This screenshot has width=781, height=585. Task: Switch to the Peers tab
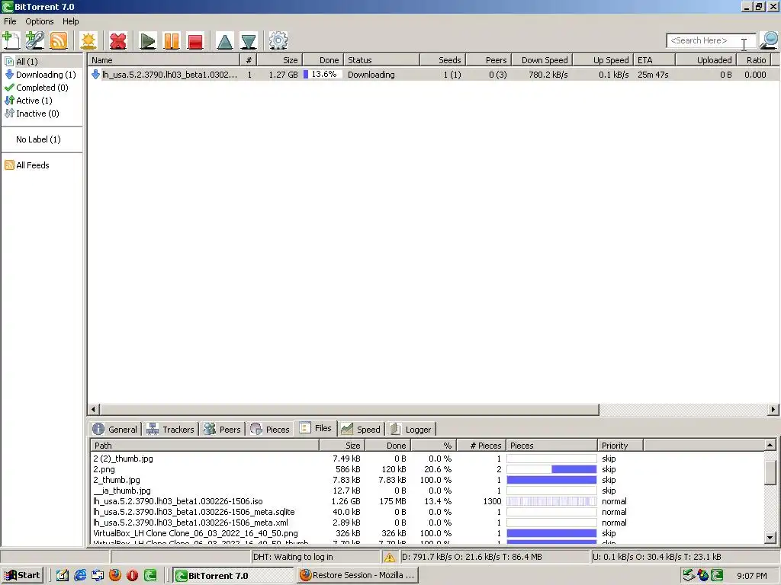[223, 430]
